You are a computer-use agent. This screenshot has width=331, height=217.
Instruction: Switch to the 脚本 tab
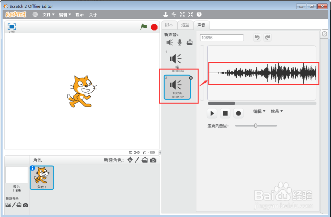[x=169, y=25]
